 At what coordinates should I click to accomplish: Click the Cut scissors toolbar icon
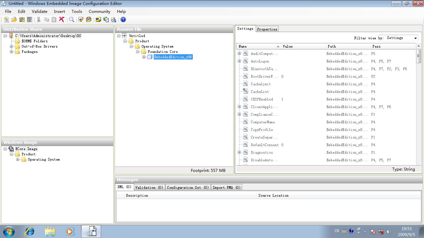[x=39, y=20]
